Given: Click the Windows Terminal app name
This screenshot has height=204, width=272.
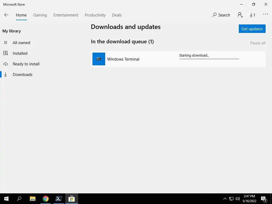Looking at the screenshot, I should click(123, 59).
